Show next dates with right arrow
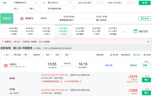 tap(124, 31)
